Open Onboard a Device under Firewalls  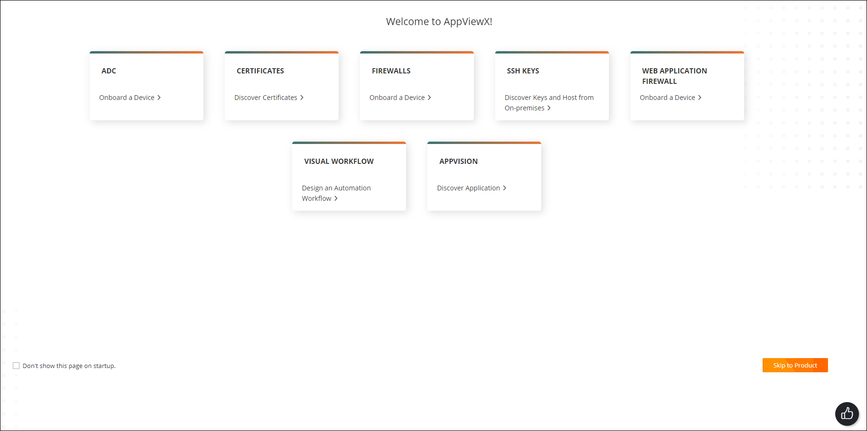point(400,98)
